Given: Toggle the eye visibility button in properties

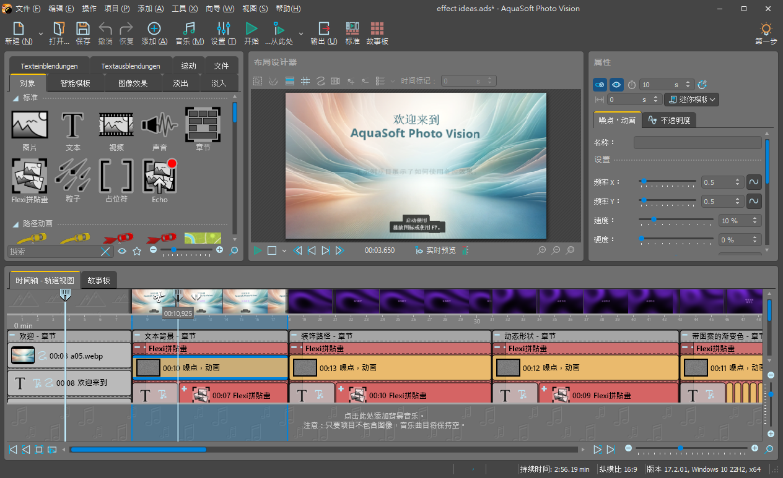Looking at the screenshot, I should pyautogui.click(x=616, y=85).
